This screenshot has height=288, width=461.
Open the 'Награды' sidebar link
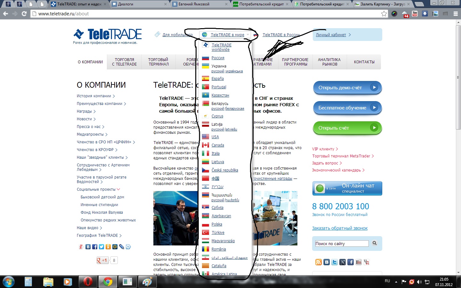tap(84, 111)
